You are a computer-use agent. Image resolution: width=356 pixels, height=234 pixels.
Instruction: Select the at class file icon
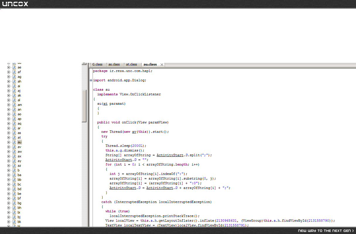[x=14, y=137]
